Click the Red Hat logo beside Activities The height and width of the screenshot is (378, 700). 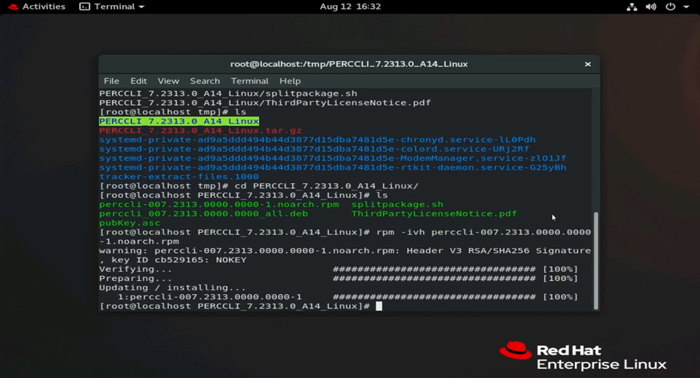click(x=14, y=6)
